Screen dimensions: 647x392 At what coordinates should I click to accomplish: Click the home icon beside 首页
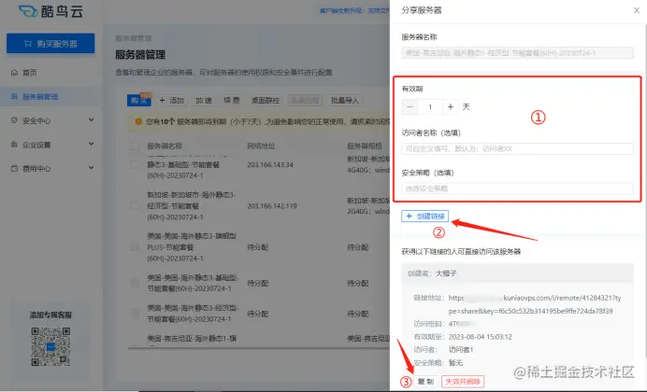point(14,73)
